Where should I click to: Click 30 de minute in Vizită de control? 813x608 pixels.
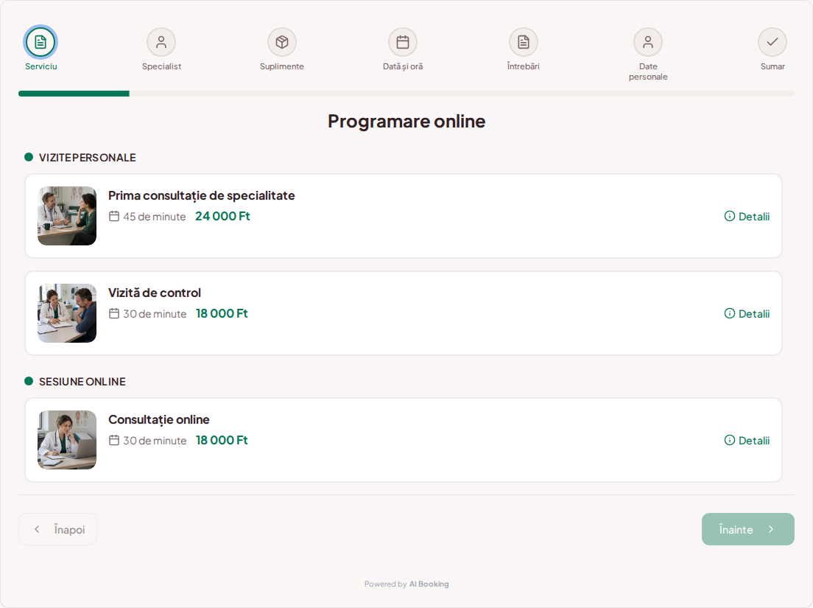pyautogui.click(x=155, y=314)
